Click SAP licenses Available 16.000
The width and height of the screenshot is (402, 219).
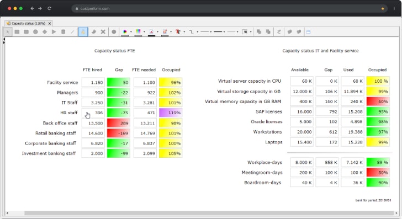point(301,111)
